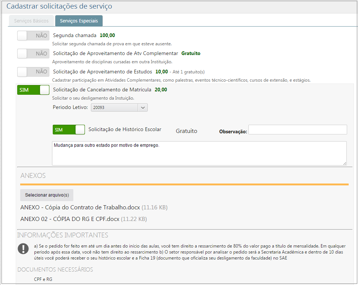The height and width of the screenshot is (285, 358).
Task: Click the exclamation info icon
Action: [x=23, y=249]
